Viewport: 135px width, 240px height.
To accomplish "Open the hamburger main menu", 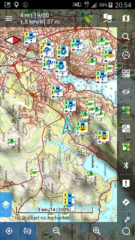I will click(9, 18).
